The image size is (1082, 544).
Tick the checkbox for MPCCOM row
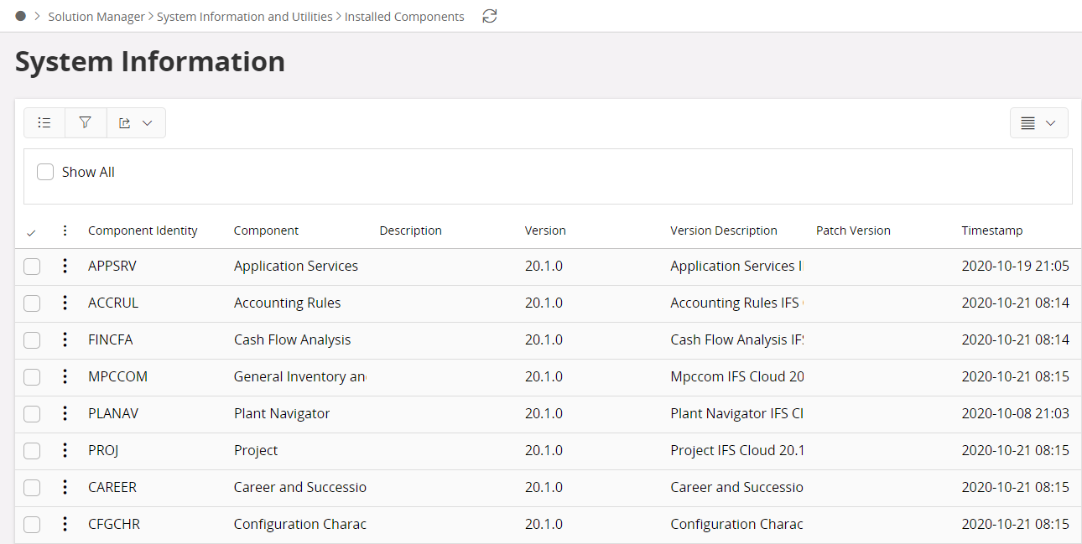[32, 377]
